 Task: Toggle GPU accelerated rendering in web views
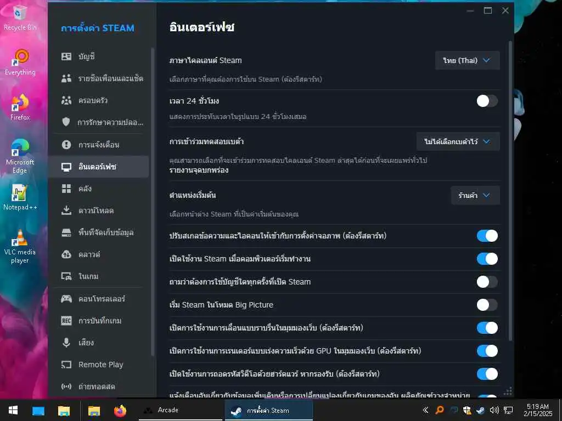(487, 351)
